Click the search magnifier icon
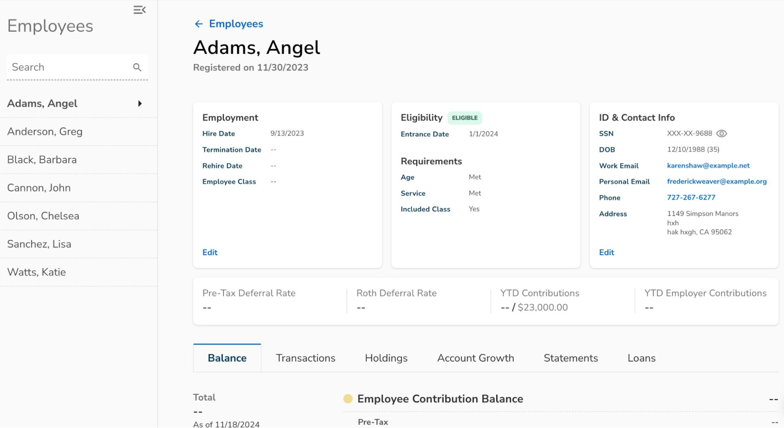Viewport: 784px width, 428px height. (137, 67)
